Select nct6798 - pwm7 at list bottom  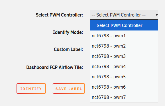(124, 97)
